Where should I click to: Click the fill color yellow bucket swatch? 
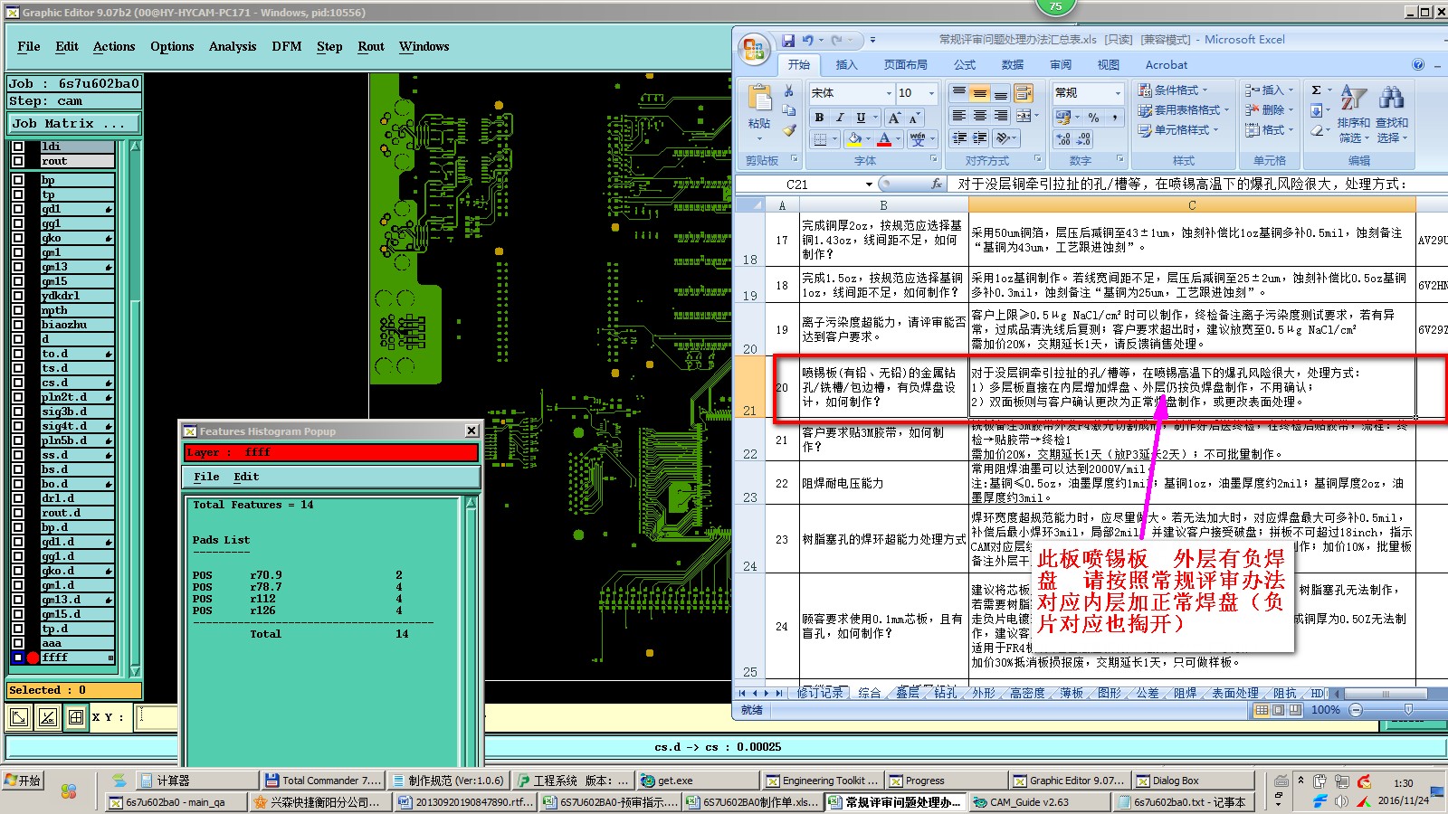(x=853, y=139)
